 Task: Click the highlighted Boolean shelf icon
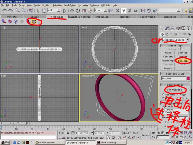coord(34,22)
